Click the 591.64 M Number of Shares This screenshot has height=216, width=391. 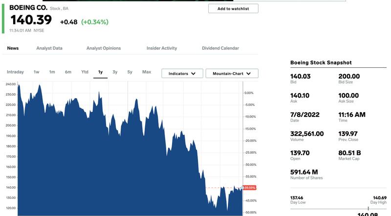tap(304, 172)
